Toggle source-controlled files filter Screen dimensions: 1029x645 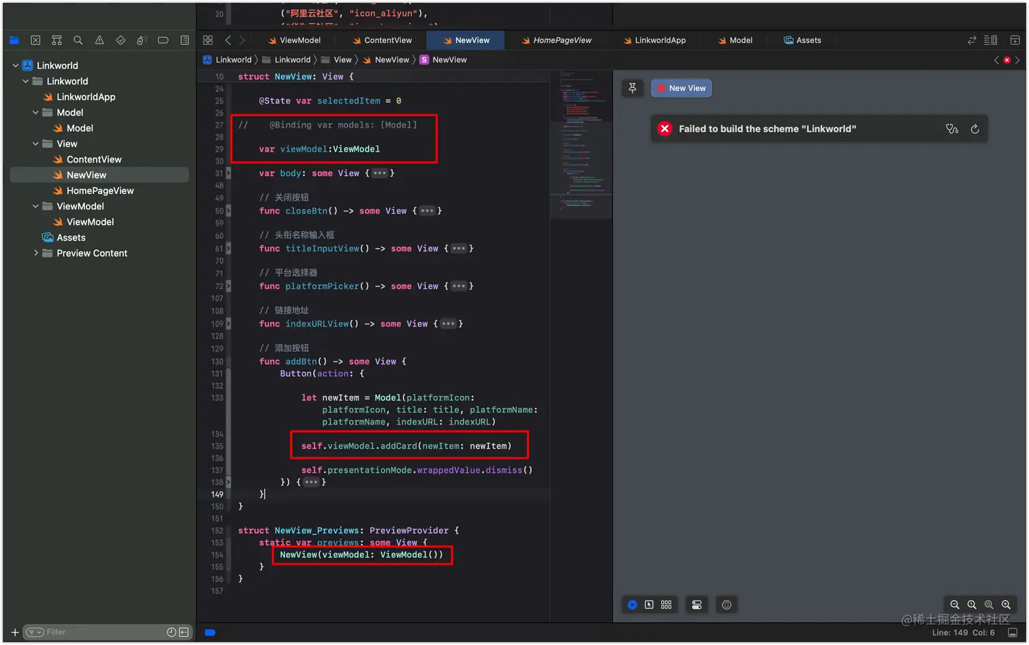click(x=184, y=632)
